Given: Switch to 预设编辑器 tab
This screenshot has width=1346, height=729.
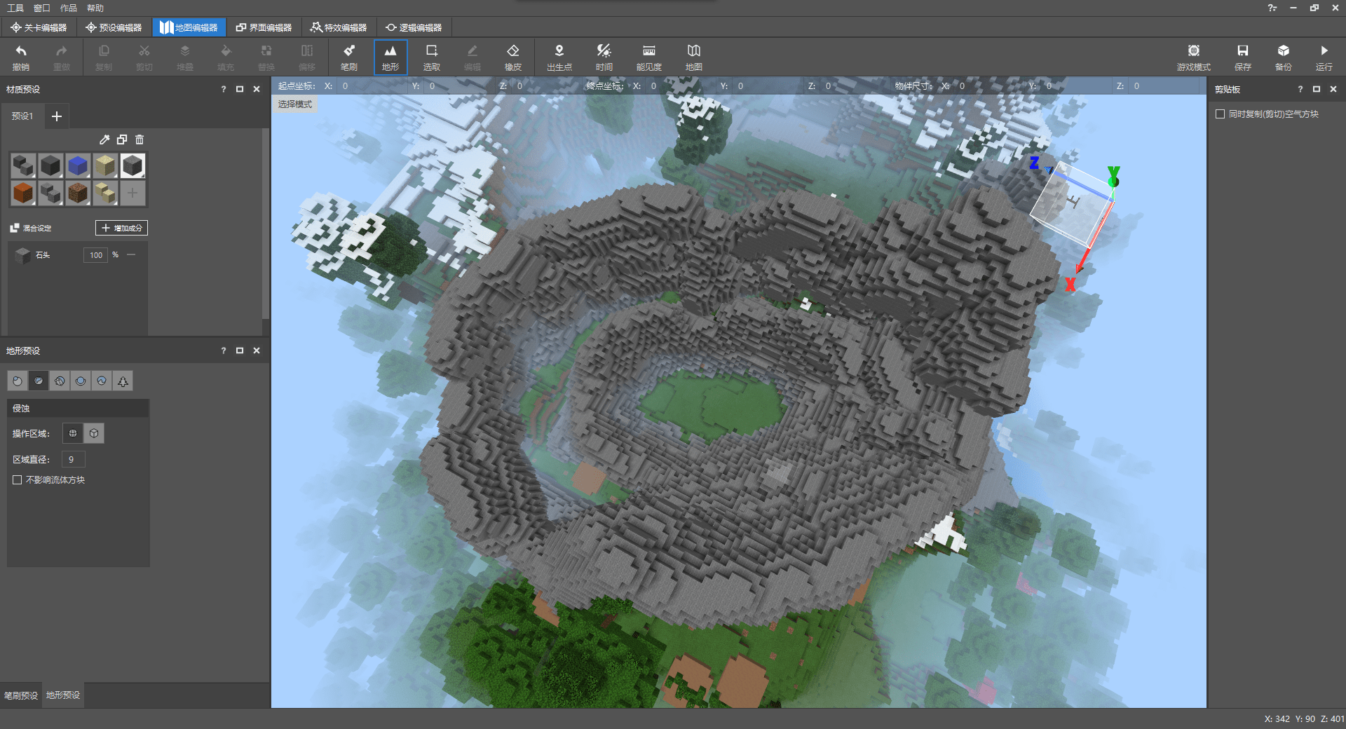Looking at the screenshot, I should pyautogui.click(x=114, y=27).
